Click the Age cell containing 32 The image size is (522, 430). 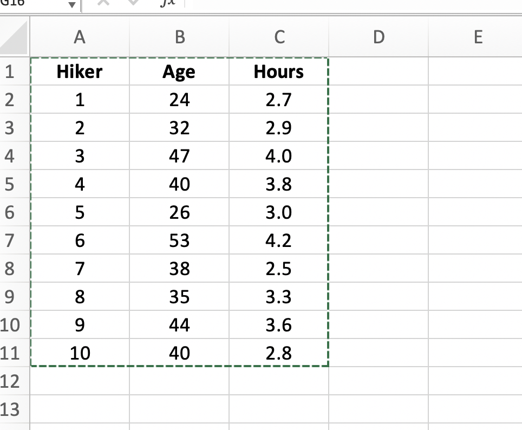(x=179, y=128)
